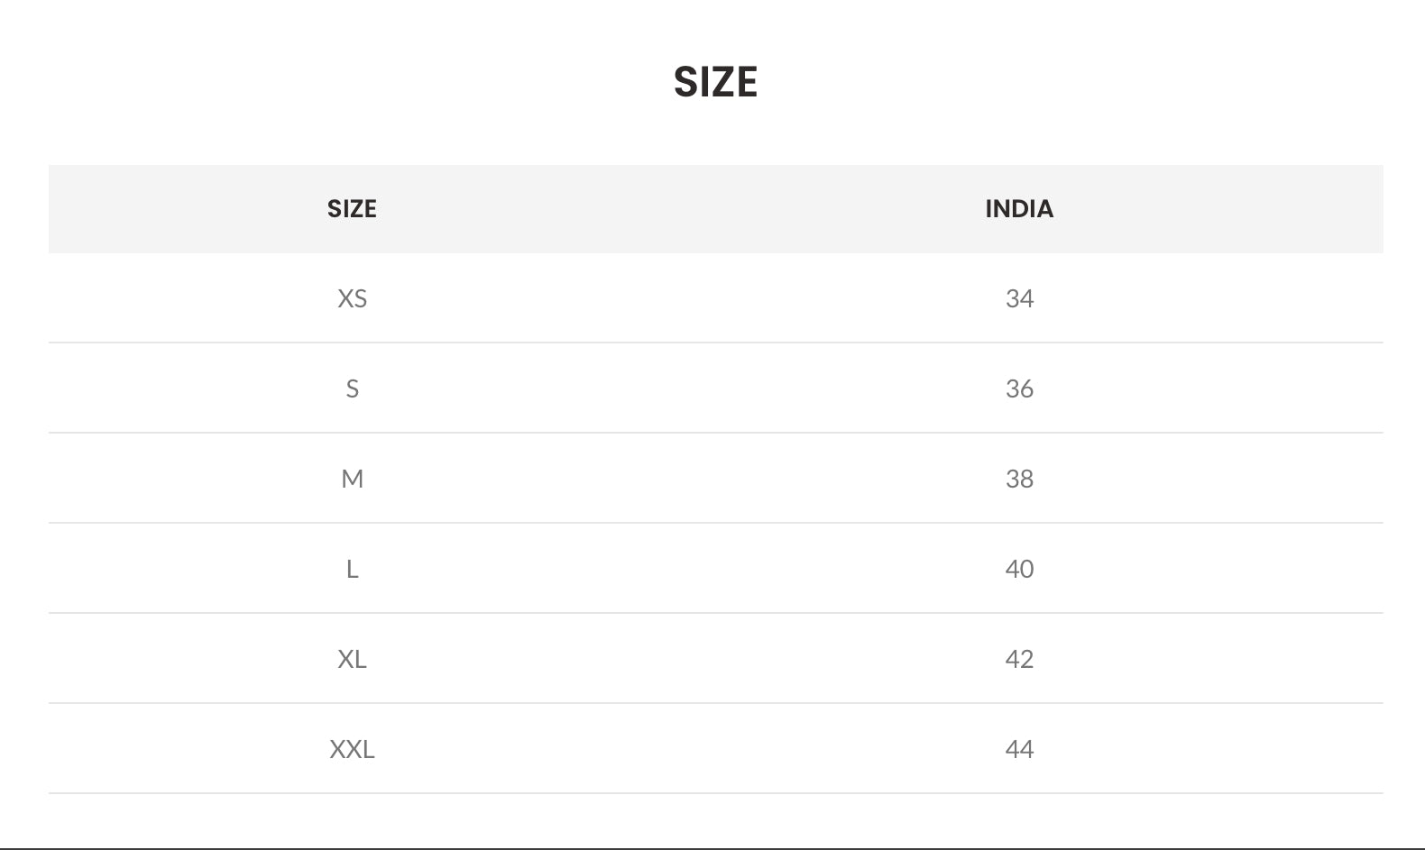Image resolution: width=1425 pixels, height=850 pixels.
Task: Click the divider between S and M rows
Action: coord(715,433)
